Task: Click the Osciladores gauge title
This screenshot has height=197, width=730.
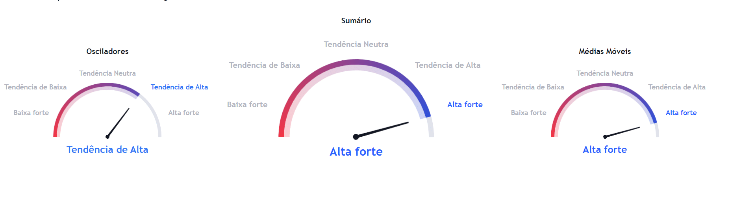Action: click(x=107, y=51)
